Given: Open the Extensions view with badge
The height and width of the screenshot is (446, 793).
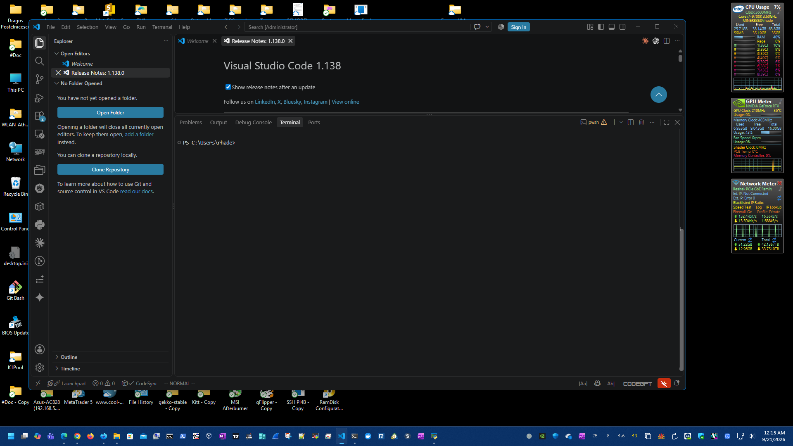Looking at the screenshot, I should 39,116.
